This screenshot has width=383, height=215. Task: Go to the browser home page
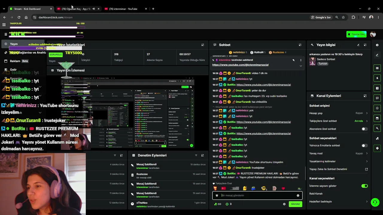[26, 17]
